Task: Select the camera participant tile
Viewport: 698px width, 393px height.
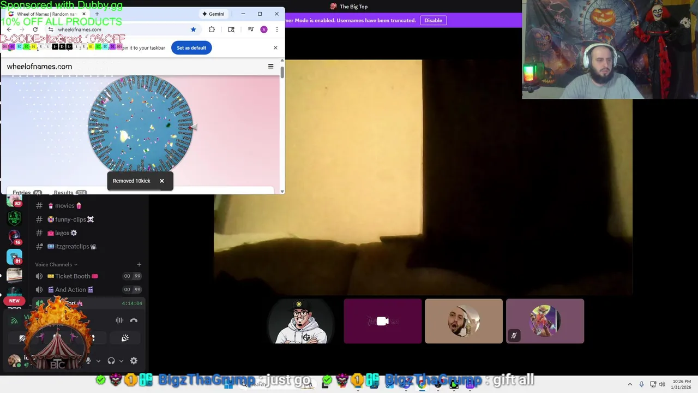Action: click(382, 321)
